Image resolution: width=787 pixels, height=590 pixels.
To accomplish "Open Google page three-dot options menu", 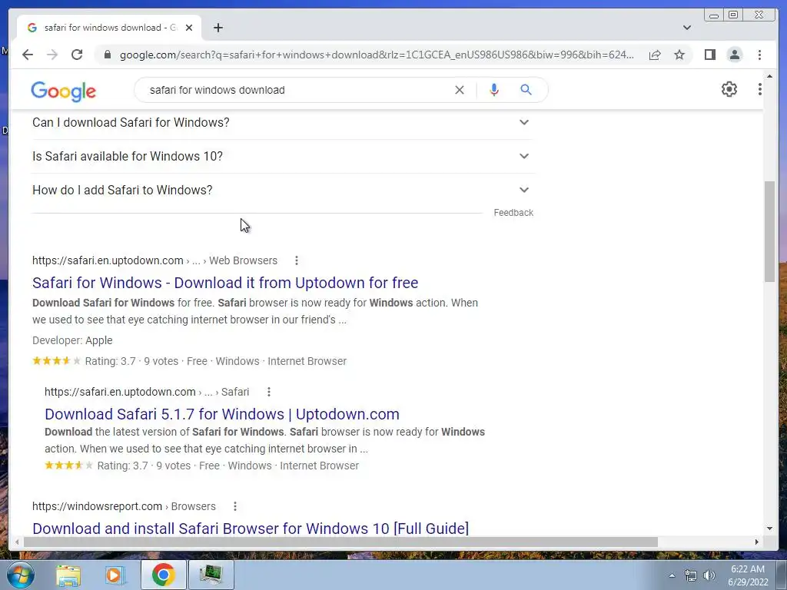I will click(759, 89).
